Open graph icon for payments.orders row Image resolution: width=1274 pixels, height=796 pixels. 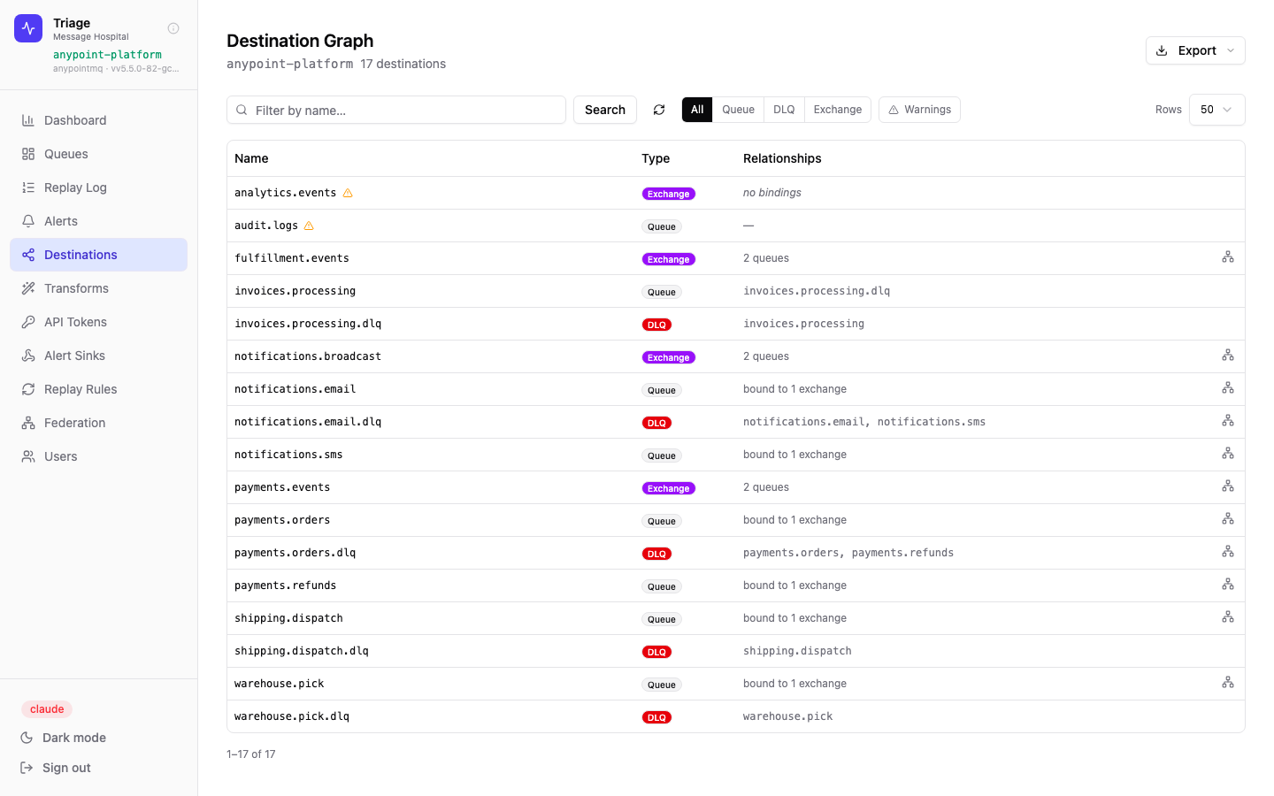[1228, 519]
